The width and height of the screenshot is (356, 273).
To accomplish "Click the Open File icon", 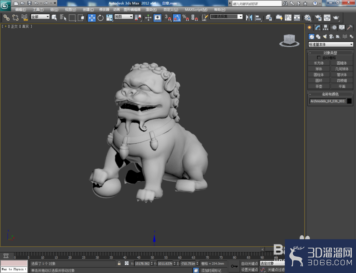I will pos(22,3).
